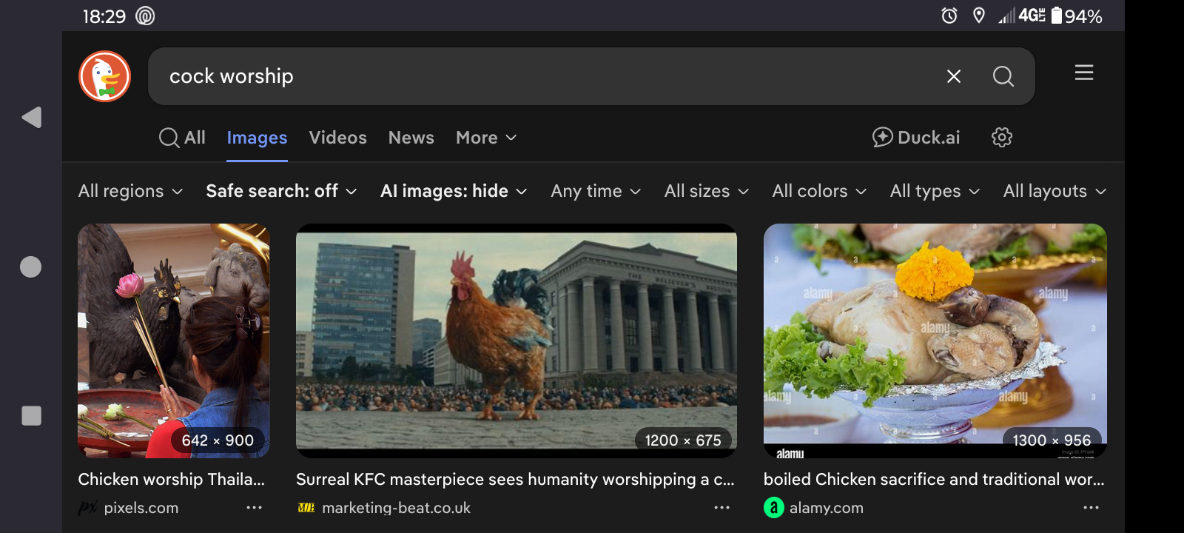Tap the 18:29 clock in status bar
The image size is (1184, 533).
(x=104, y=16)
